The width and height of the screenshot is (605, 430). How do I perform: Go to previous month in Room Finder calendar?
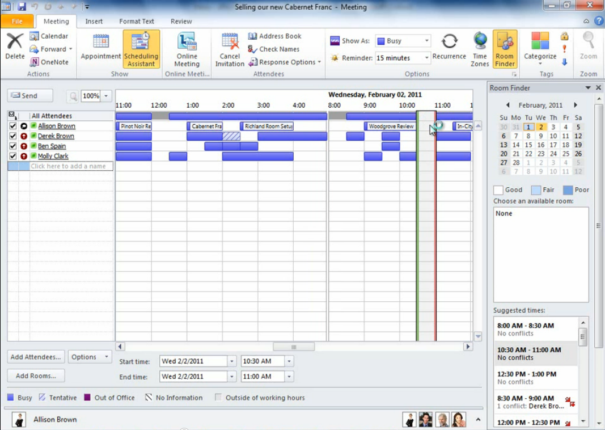(508, 105)
